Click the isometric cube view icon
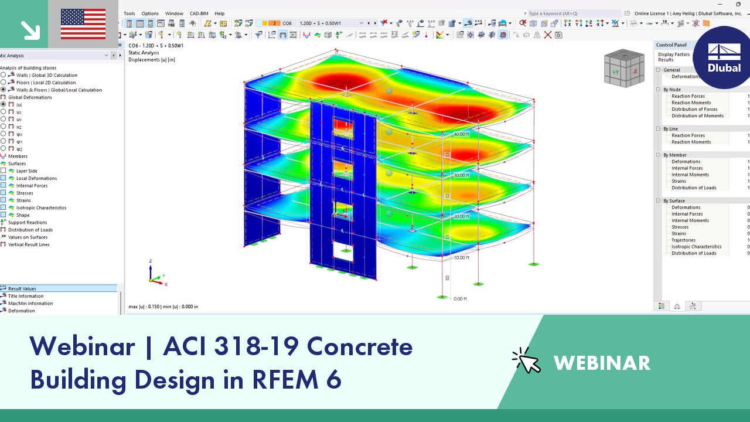 [533, 23]
